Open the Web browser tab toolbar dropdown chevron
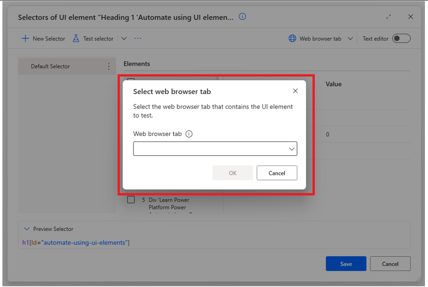Image resolution: width=428 pixels, height=287 pixels. click(x=350, y=38)
